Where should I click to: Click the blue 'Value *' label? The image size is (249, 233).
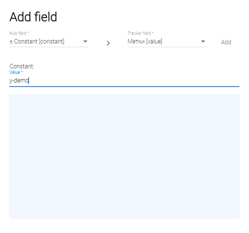(16, 72)
